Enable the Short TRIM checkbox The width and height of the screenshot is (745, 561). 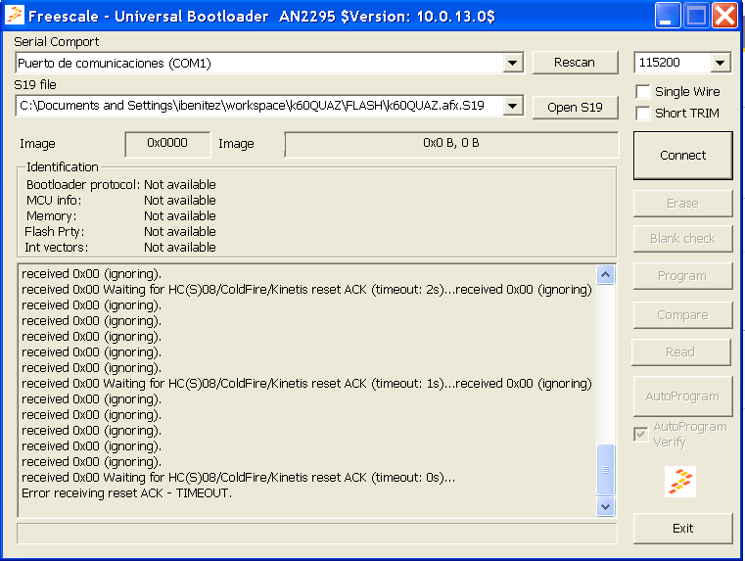coord(643,113)
